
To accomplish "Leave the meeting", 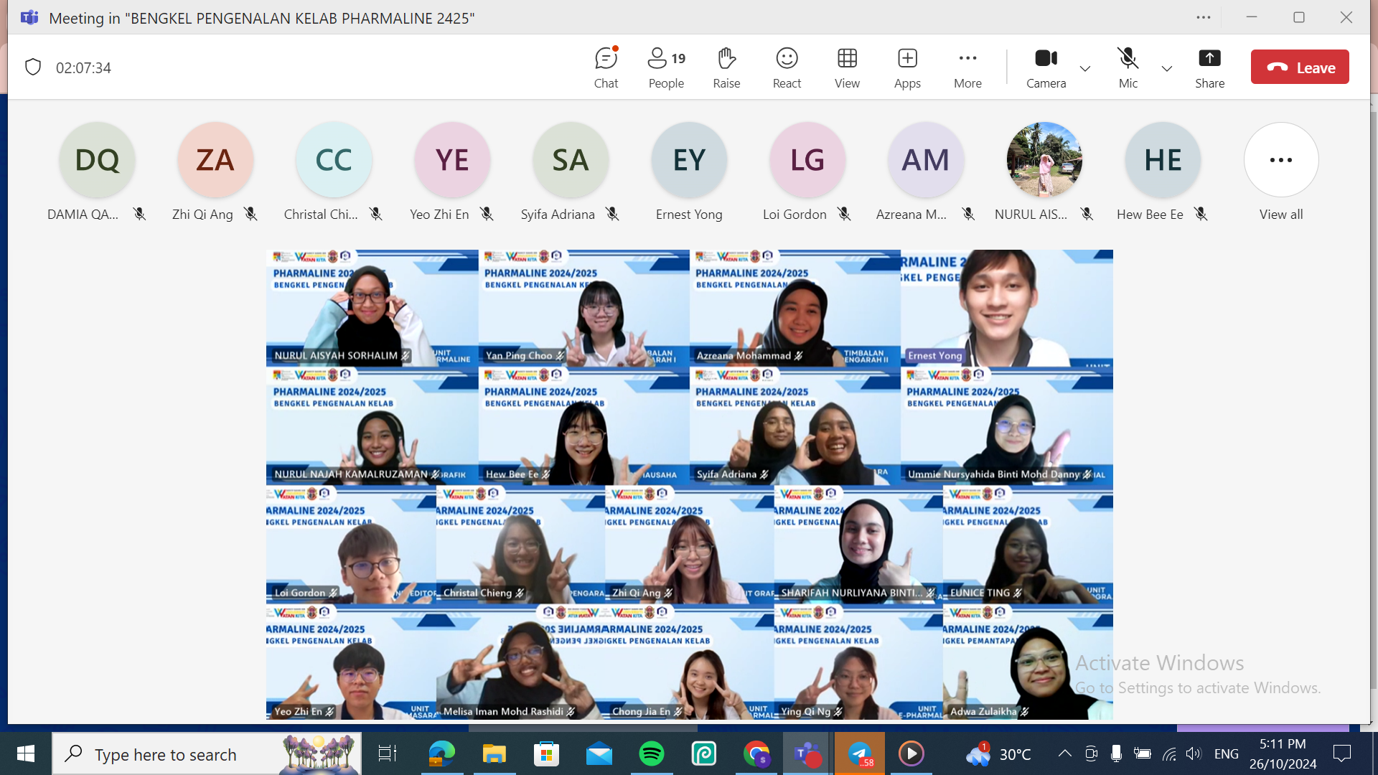I will [1300, 67].
